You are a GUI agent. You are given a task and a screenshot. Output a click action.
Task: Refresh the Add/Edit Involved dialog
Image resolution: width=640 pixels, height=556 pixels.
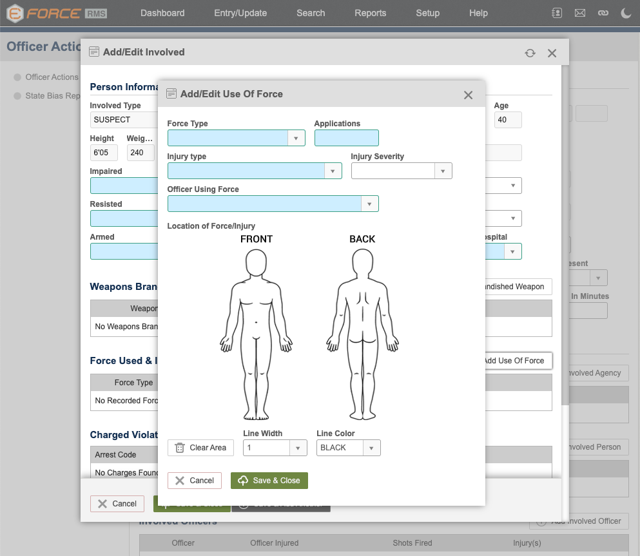pyautogui.click(x=530, y=53)
